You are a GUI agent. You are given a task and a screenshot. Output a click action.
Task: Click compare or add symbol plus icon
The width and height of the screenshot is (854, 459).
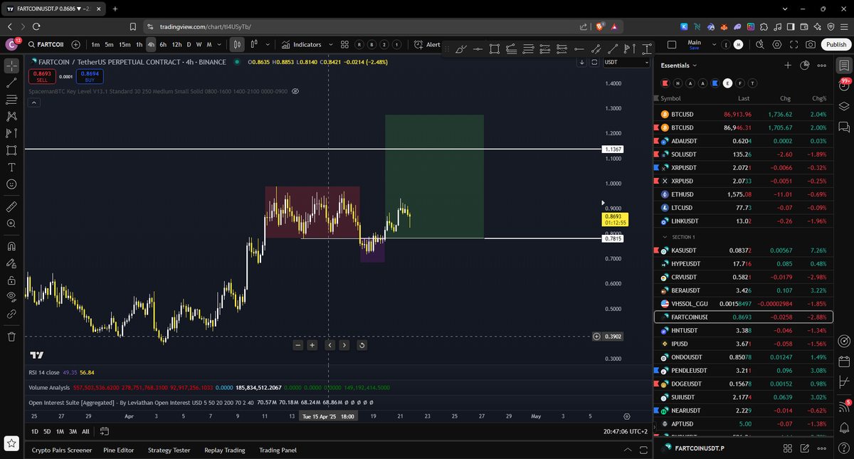pyautogui.click(x=75, y=44)
